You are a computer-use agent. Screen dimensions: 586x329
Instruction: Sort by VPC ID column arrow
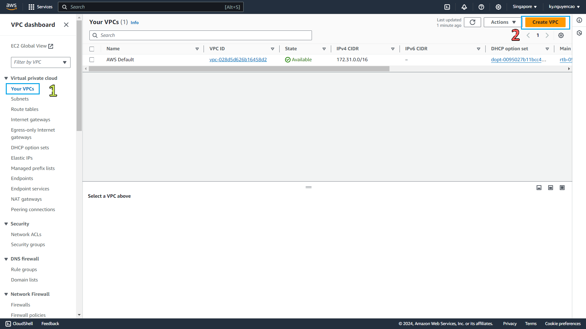[x=273, y=49]
